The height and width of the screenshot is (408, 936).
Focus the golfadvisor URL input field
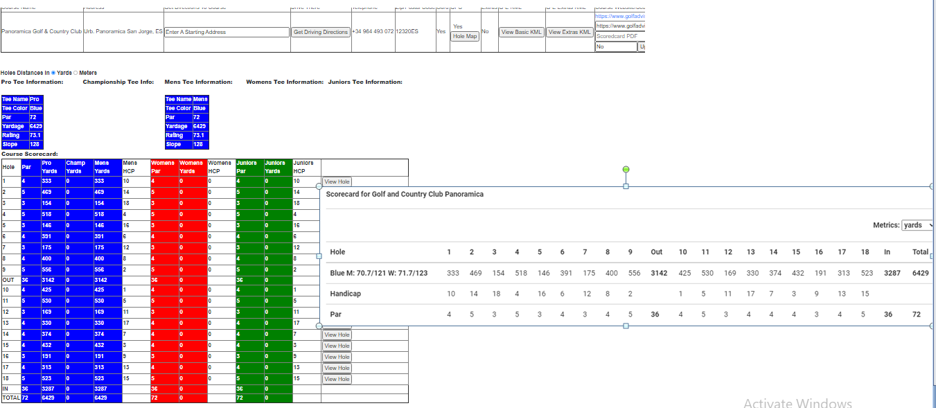620,26
